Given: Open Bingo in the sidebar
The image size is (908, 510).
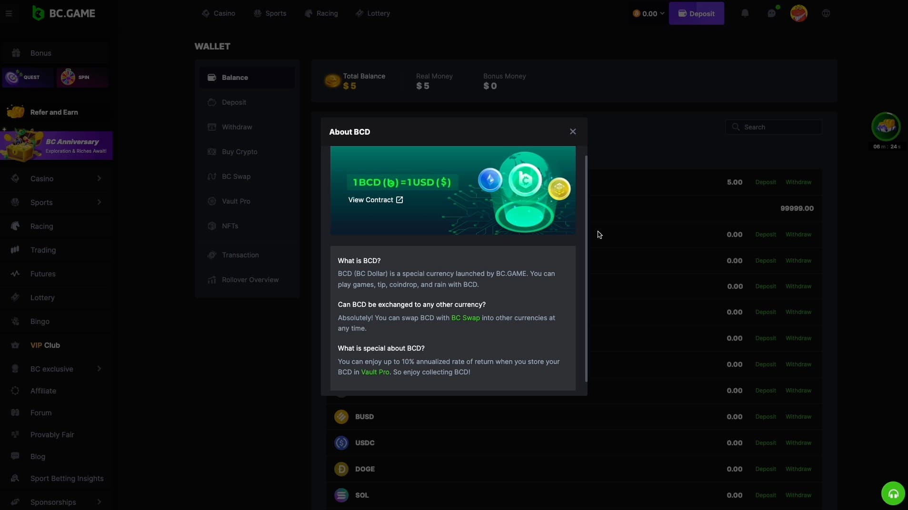Looking at the screenshot, I should tap(56, 322).
